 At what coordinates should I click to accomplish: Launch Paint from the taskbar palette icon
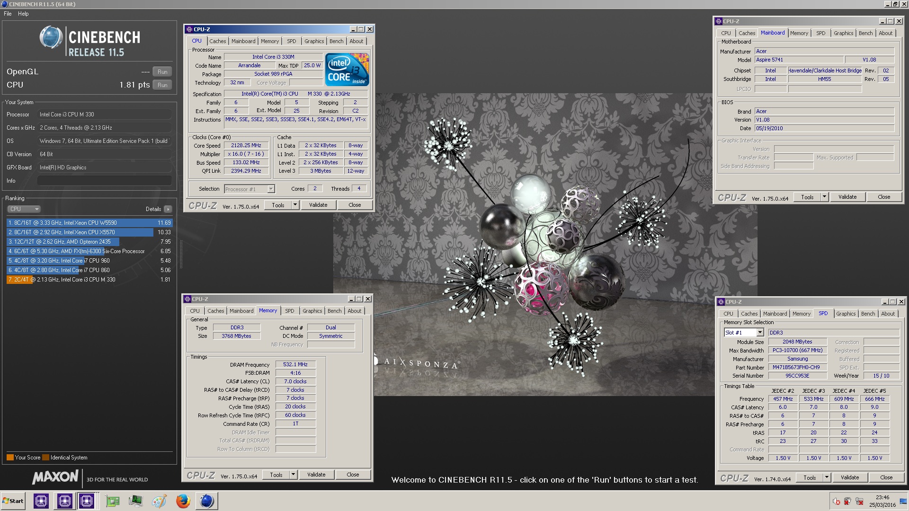(159, 501)
